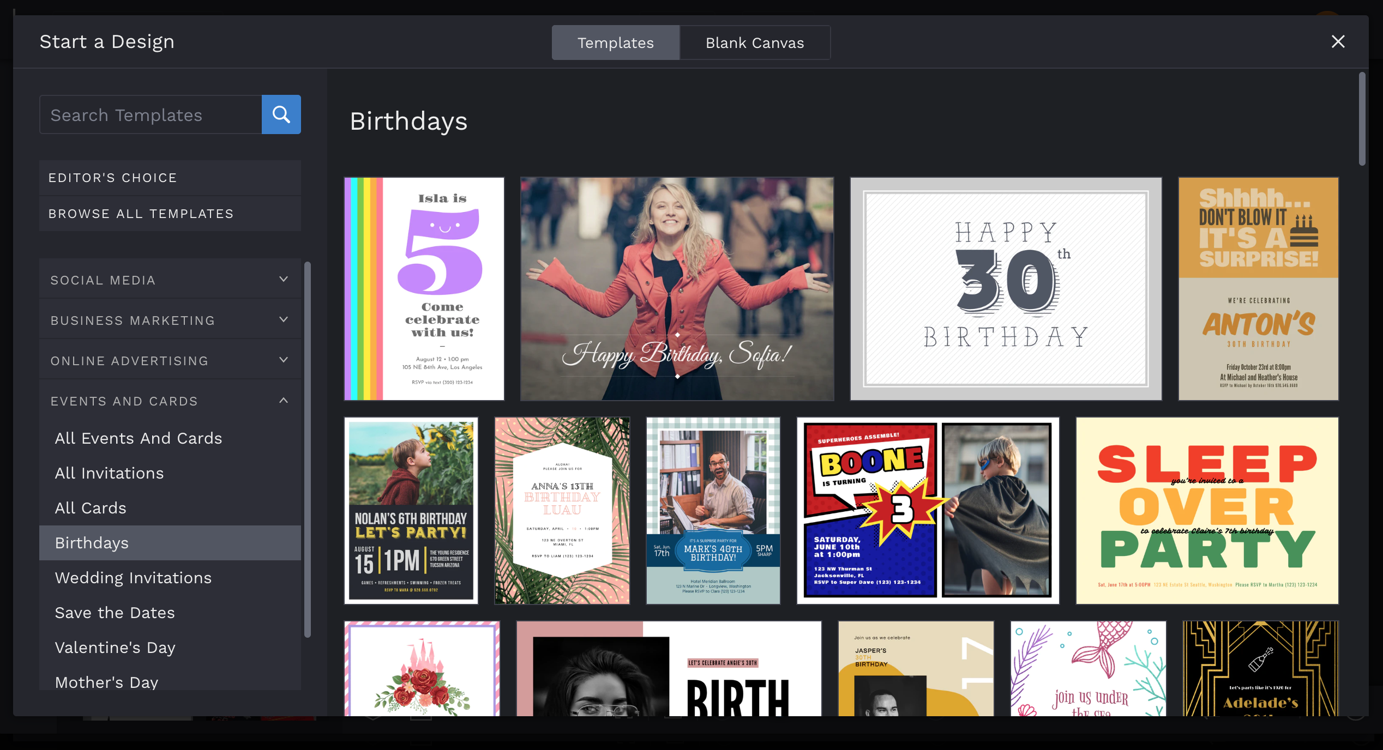Choose the Happy Birthday Sofia photo template
This screenshot has height=750, width=1383.
[677, 289]
